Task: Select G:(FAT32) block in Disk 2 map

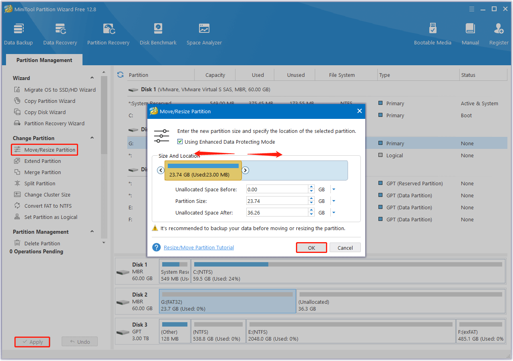Action: tap(227, 301)
